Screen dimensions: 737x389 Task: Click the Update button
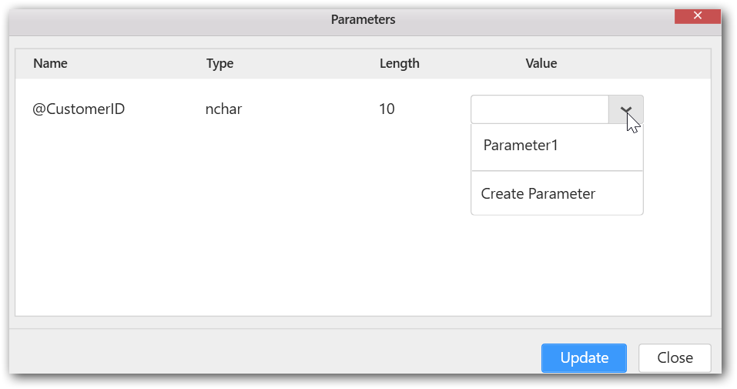click(x=584, y=357)
